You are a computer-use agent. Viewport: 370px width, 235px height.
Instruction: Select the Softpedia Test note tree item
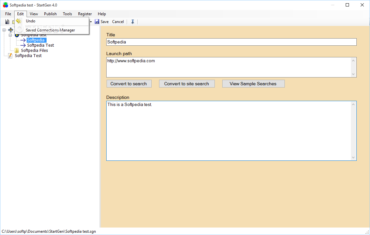point(28,56)
